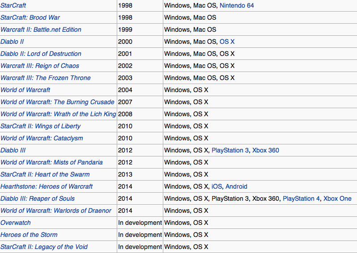Select year 2008 cell
Viewport: 357px width, 253px height.
pyautogui.click(x=125, y=114)
